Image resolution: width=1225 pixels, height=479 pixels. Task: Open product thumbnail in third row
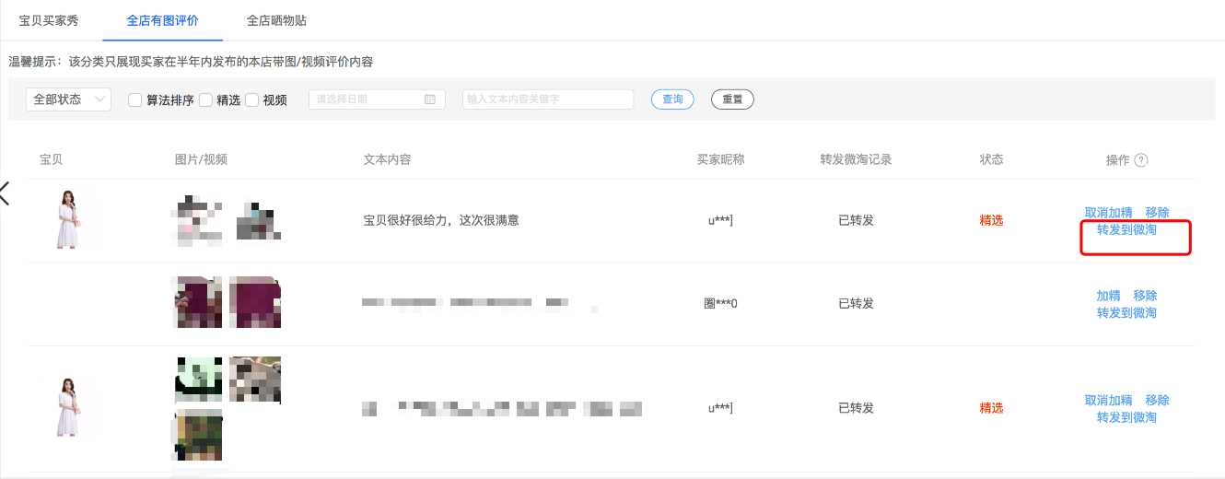[70, 407]
